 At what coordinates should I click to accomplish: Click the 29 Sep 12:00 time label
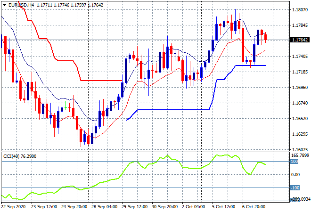(134, 207)
